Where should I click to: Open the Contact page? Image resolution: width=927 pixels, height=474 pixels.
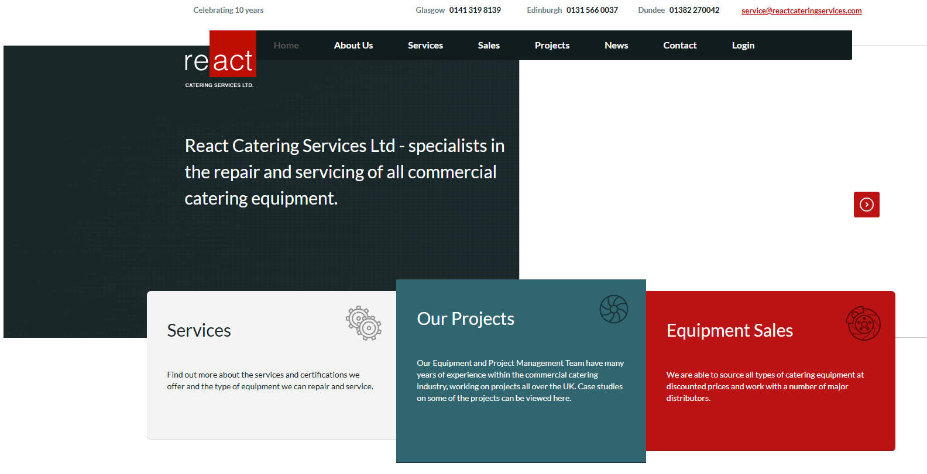679,46
